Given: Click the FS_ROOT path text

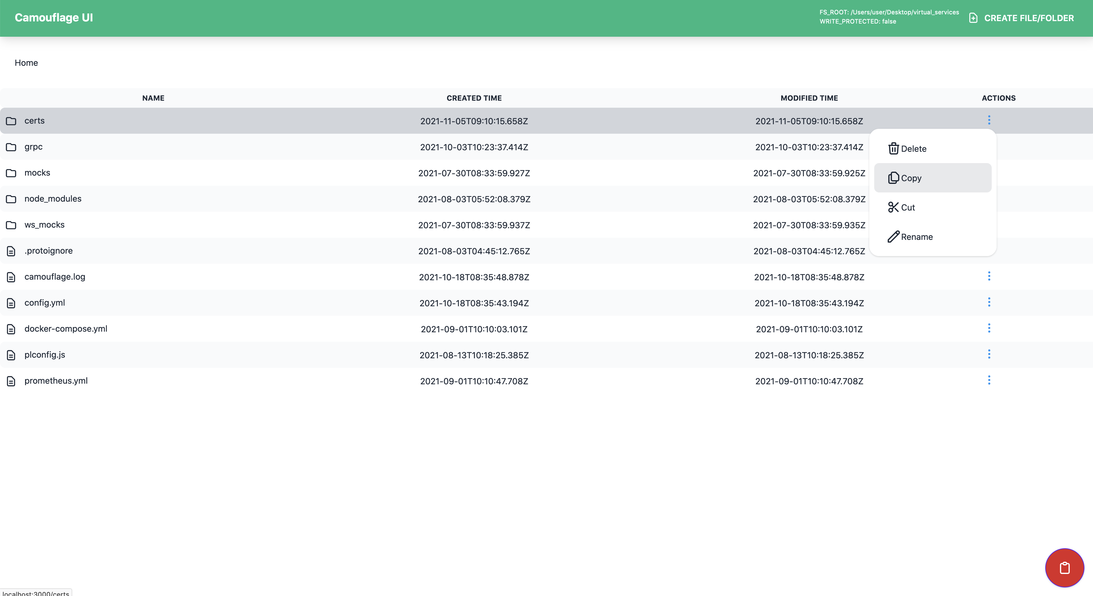Looking at the screenshot, I should (889, 12).
